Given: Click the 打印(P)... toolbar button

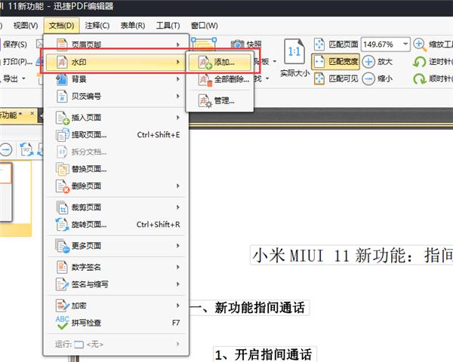Looking at the screenshot, I should point(17,61).
